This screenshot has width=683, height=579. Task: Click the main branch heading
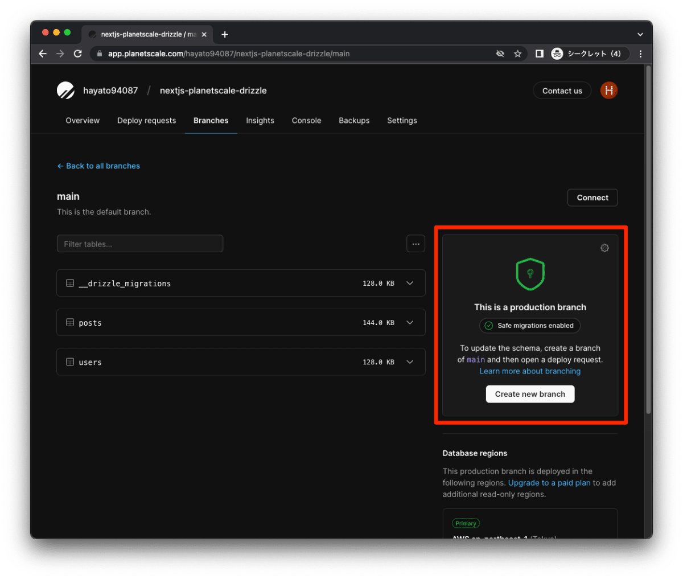(x=68, y=196)
